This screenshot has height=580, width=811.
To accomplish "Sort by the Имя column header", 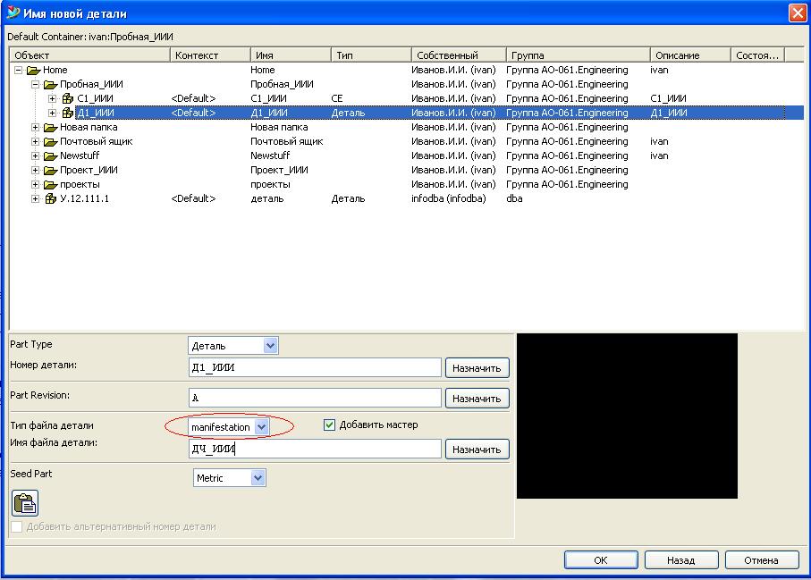I will click(291, 55).
